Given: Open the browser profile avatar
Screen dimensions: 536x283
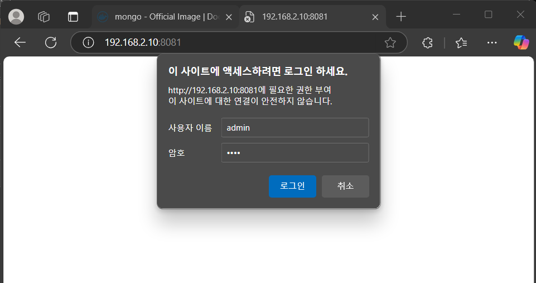Looking at the screenshot, I should [x=16, y=16].
